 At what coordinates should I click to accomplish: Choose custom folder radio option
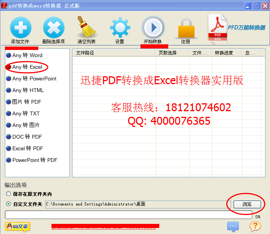coord(24,204)
